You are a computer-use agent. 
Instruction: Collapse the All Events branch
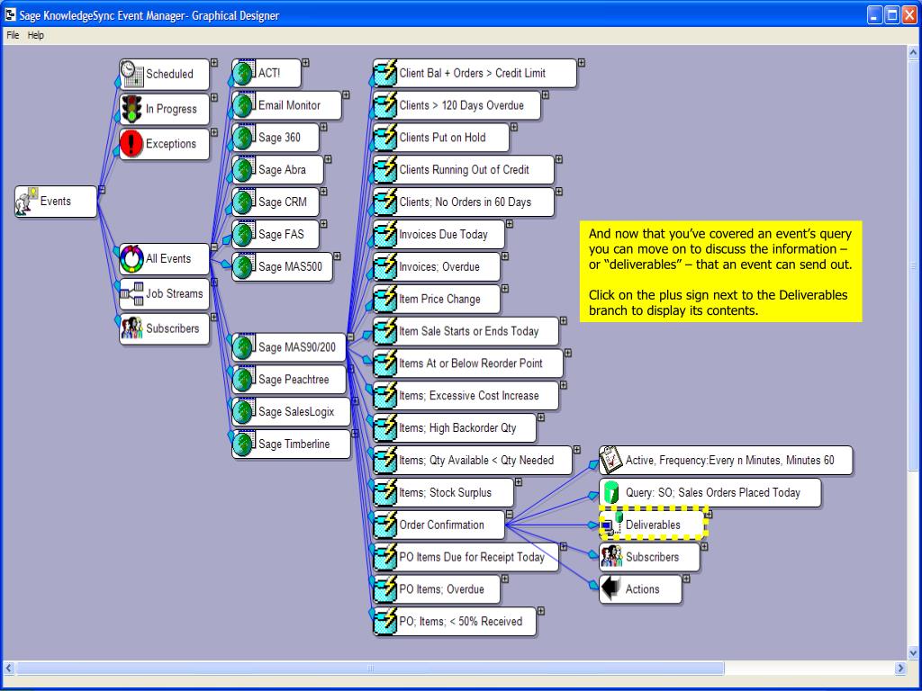[214, 247]
